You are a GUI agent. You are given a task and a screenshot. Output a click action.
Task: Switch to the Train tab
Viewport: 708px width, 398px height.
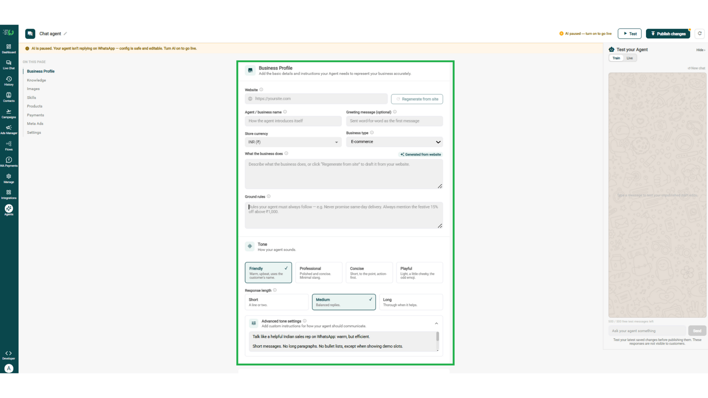click(616, 58)
